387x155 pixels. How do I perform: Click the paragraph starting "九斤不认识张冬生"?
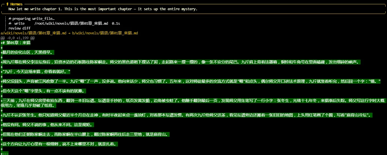(187, 115)
